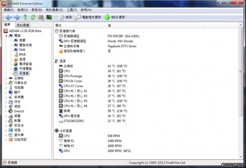Switch to the 選單 tab
The image size is (246, 168).
tap(7, 25)
